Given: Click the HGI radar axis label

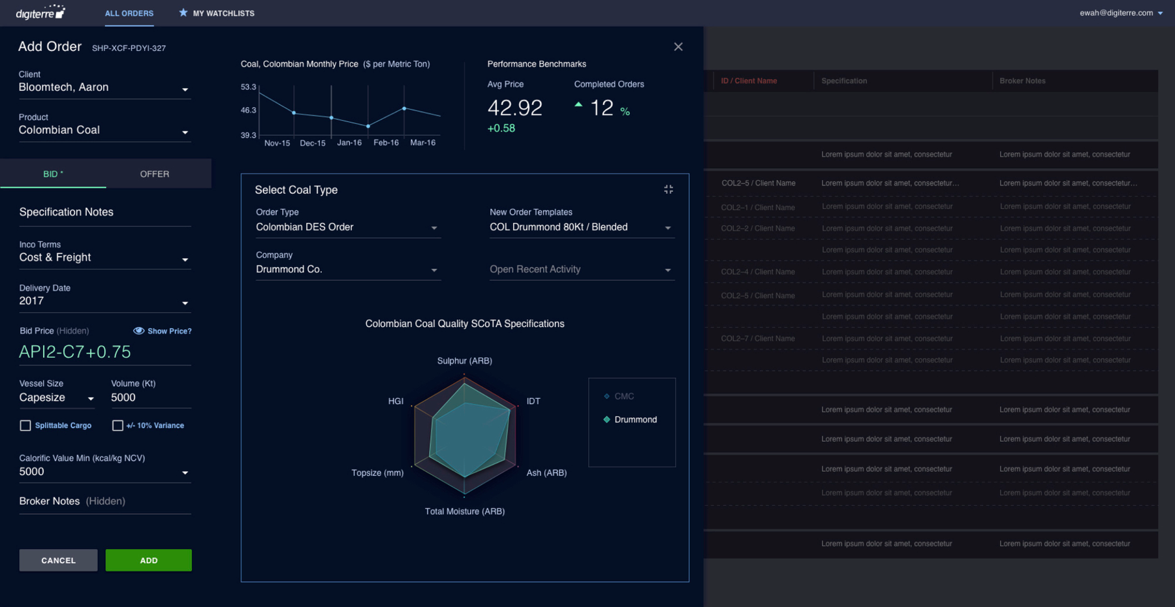Looking at the screenshot, I should [x=396, y=401].
